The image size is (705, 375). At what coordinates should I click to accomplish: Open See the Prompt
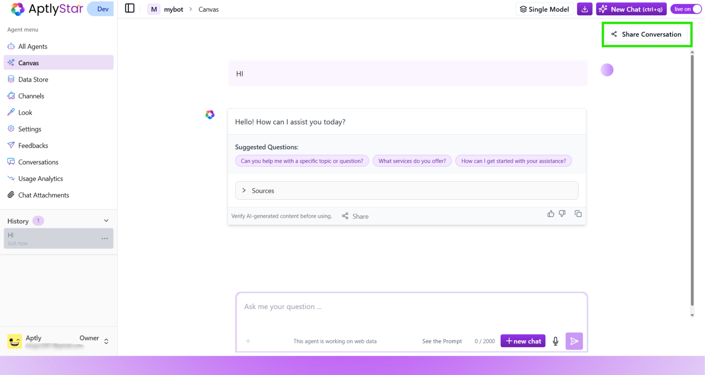(x=441, y=341)
